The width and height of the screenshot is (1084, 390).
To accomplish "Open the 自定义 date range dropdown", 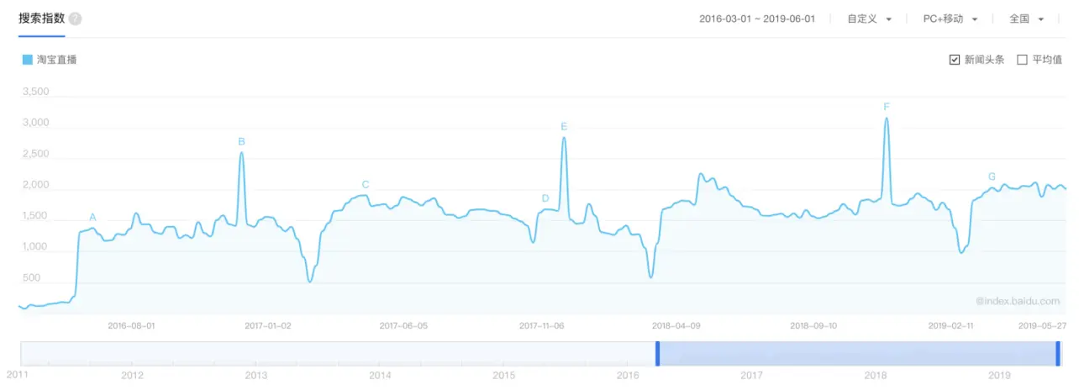I will (x=870, y=19).
